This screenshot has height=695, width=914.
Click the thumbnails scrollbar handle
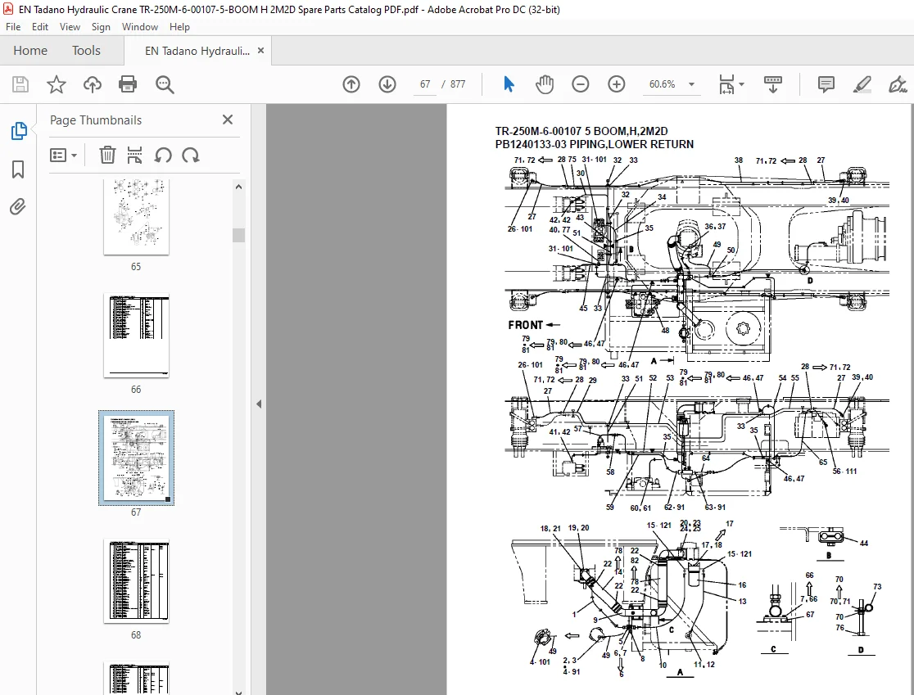pos(238,235)
